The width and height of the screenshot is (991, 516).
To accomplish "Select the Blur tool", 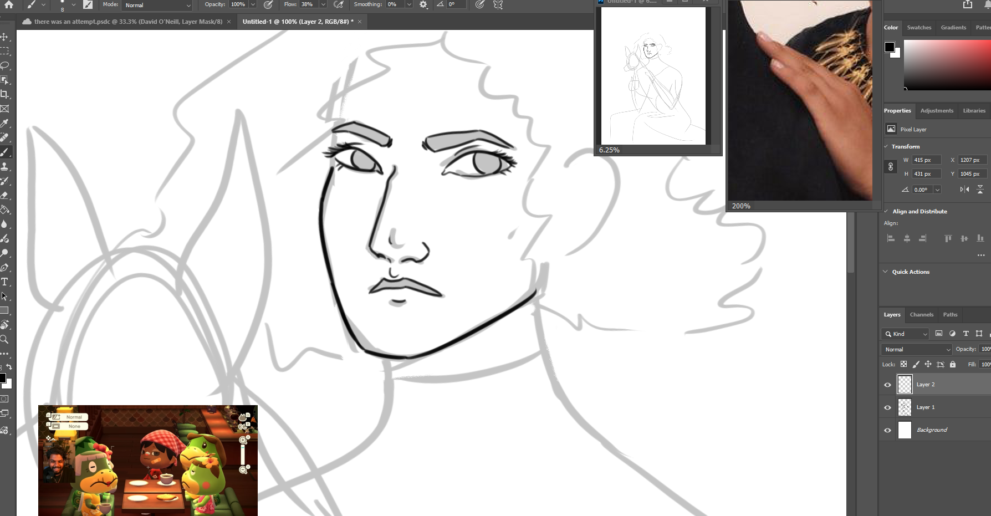I will (4, 224).
